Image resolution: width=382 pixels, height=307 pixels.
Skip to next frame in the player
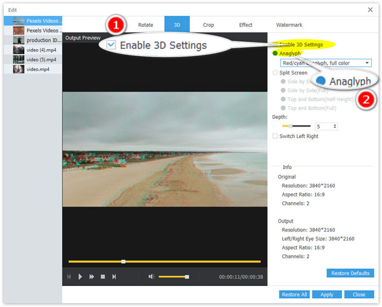(114, 276)
